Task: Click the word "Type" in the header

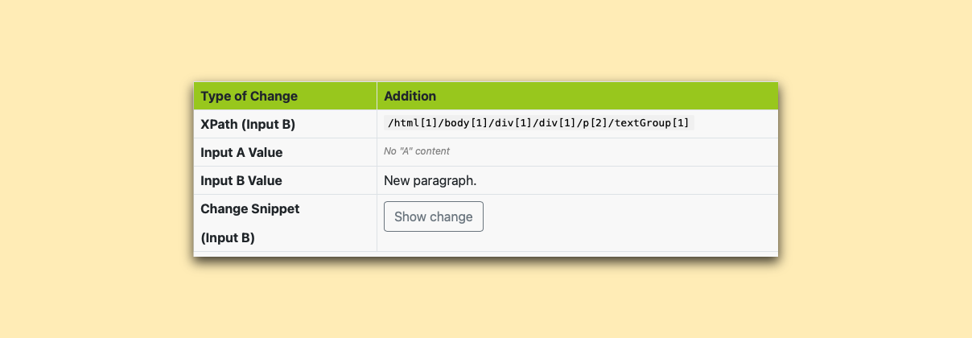Action: [216, 96]
